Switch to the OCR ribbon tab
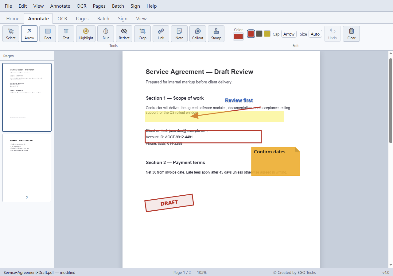This screenshot has height=276, width=393. 62,18
